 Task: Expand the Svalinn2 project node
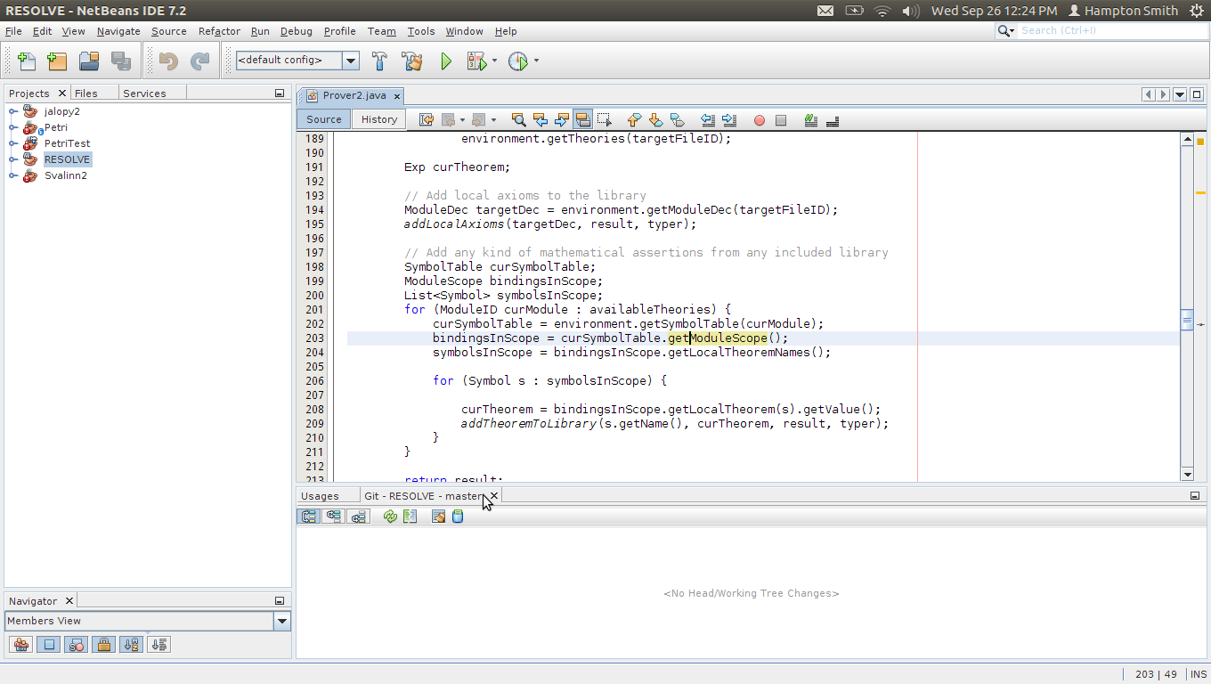[x=13, y=175]
